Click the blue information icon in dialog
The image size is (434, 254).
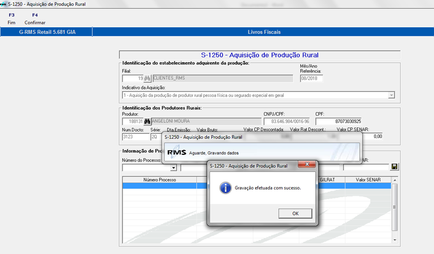point(226,188)
